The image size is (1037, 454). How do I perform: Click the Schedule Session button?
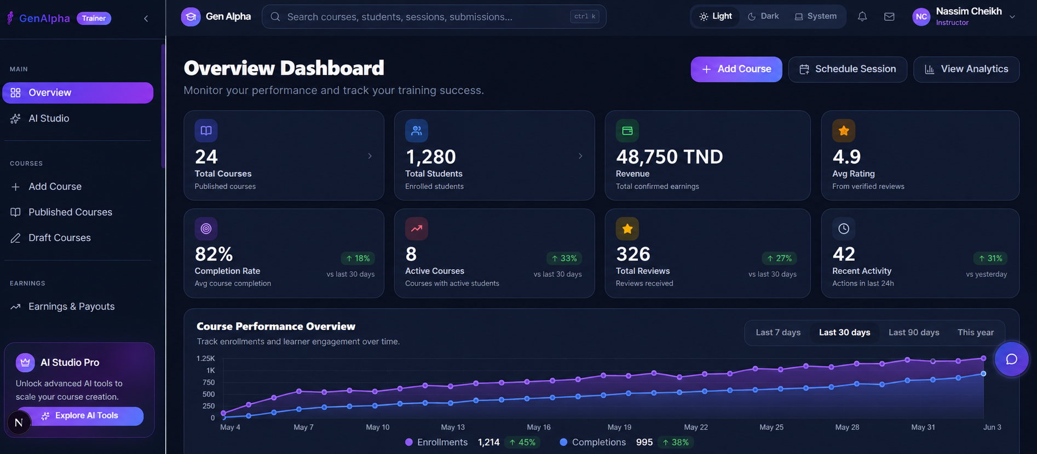point(848,69)
